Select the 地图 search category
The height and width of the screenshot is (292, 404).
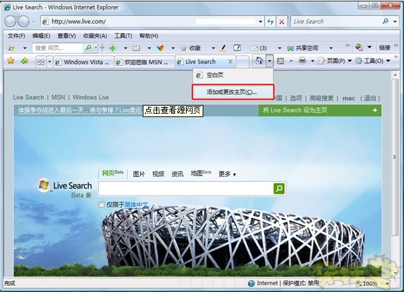point(201,174)
